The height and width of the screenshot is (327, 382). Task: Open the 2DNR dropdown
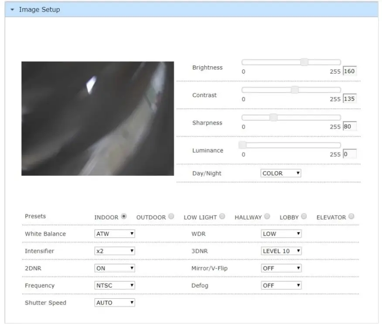click(x=114, y=268)
